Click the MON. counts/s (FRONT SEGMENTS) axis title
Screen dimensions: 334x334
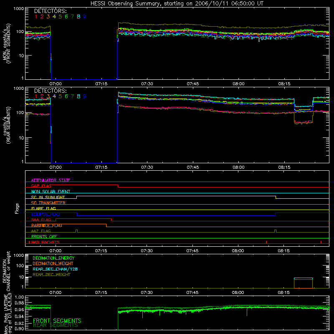click(x=7, y=43)
